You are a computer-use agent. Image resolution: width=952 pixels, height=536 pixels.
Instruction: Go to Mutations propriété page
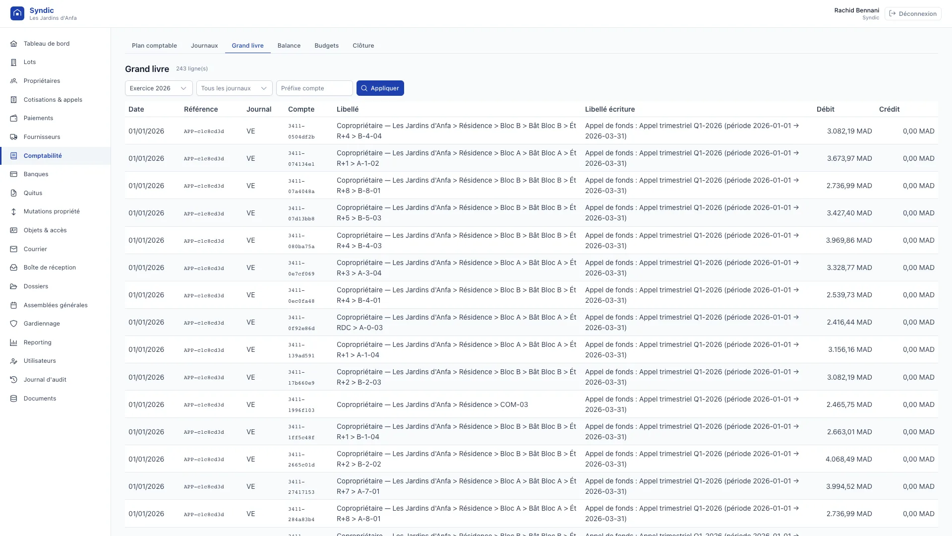pyautogui.click(x=56, y=211)
